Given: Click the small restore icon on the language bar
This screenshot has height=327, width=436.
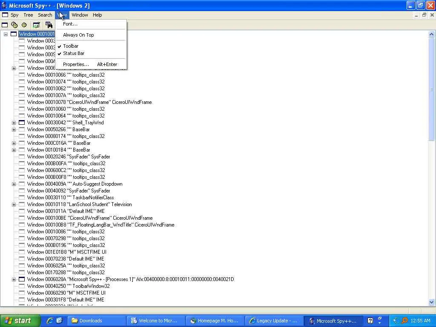Looking at the screenshot, I should (x=380, y=318).
